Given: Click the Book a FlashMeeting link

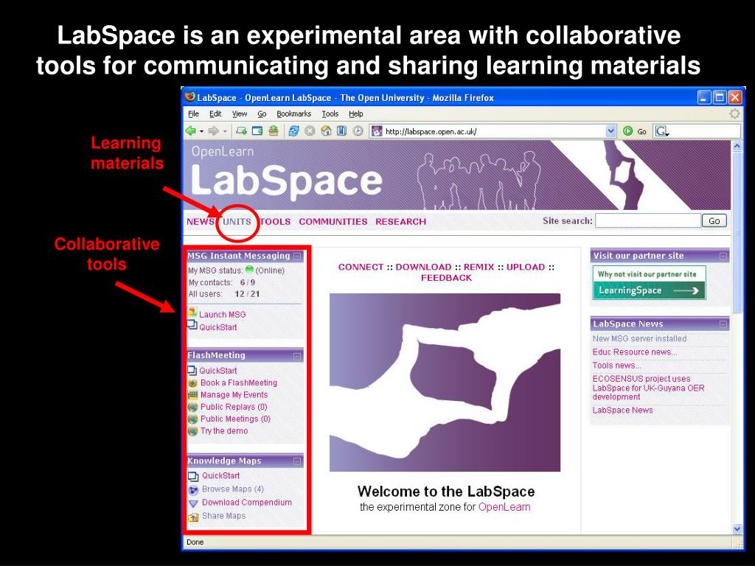Looking at the screenshot, I should coord(239,382).
